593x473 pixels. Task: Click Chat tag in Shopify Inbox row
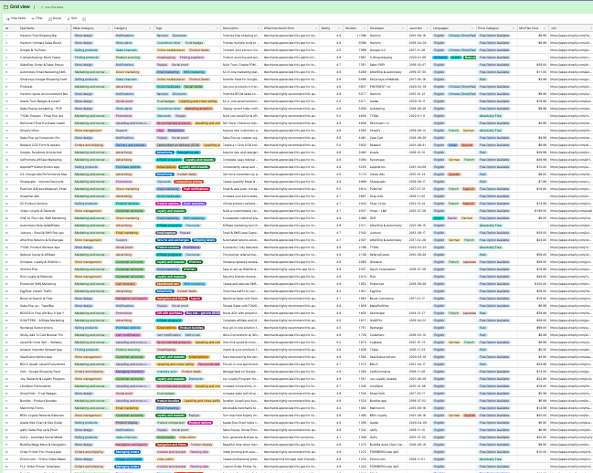pyautogui.click(x=160, y=131)
